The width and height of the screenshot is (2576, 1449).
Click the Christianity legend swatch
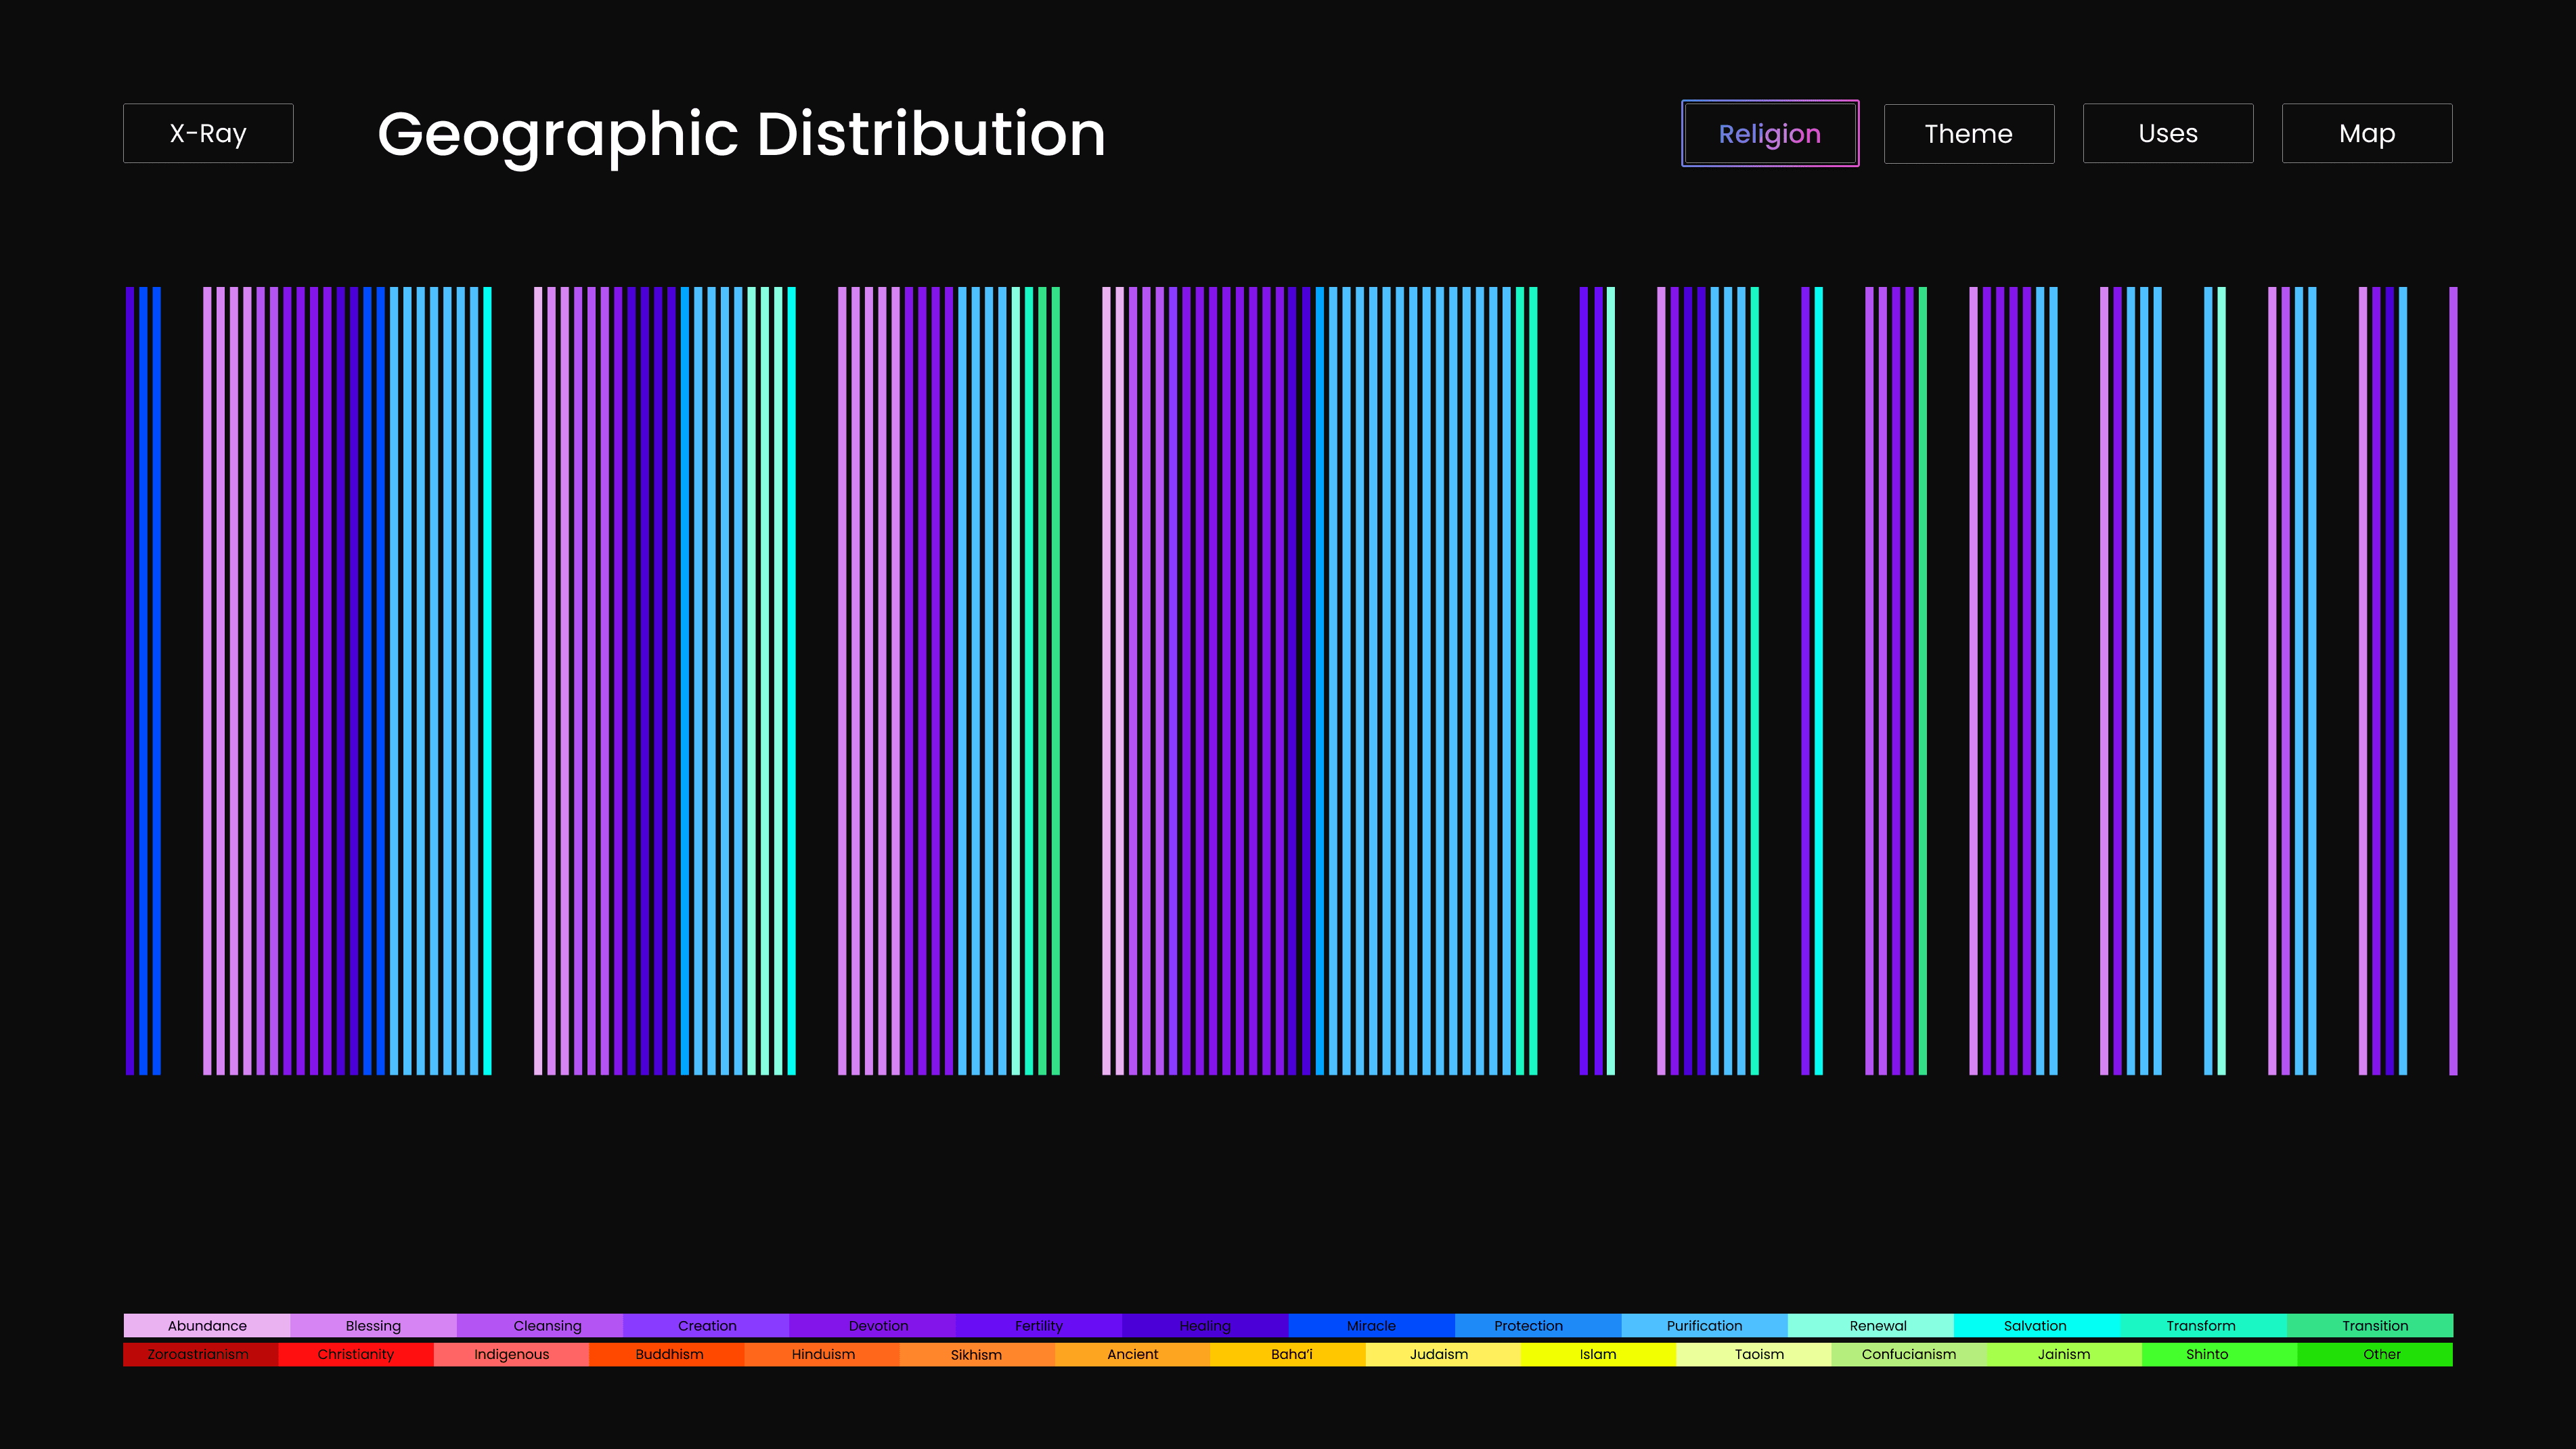tap(356, 1354)
